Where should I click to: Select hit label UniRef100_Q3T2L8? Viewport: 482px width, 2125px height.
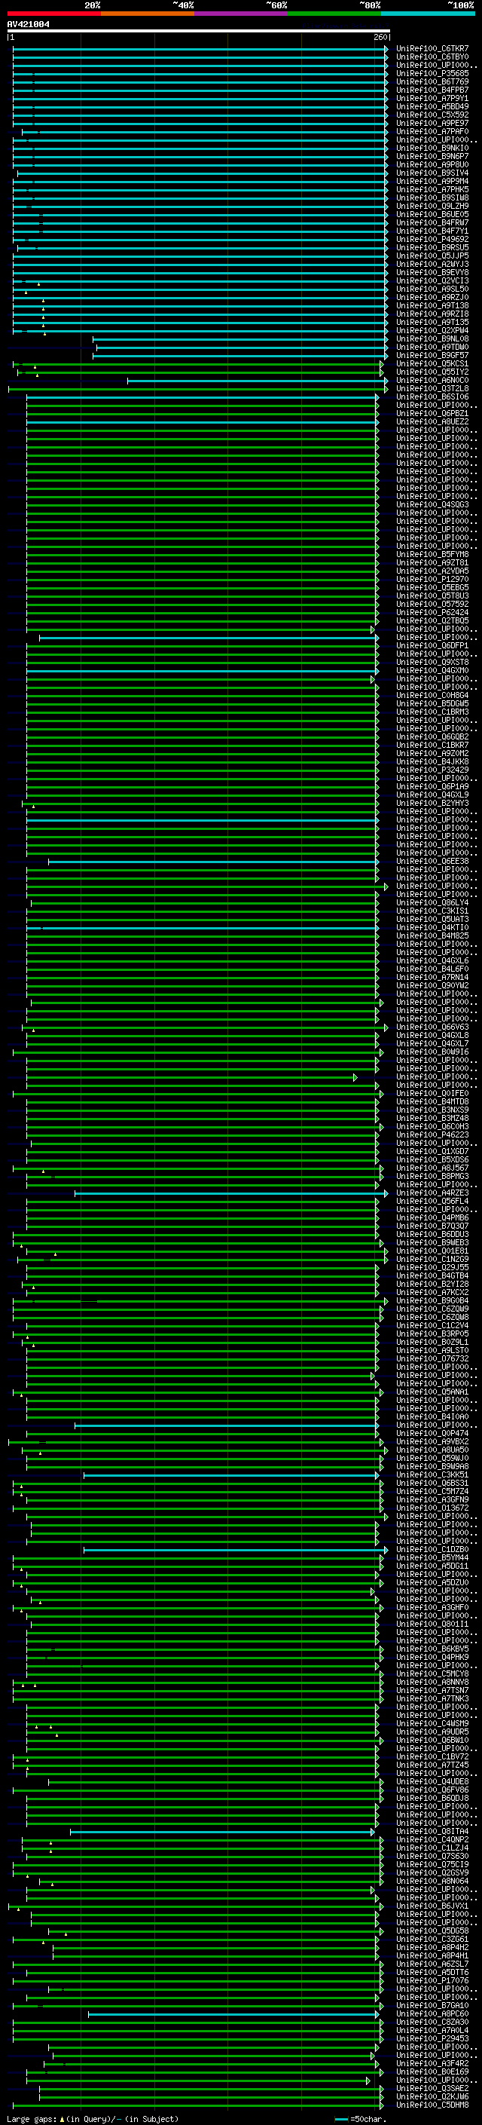point(432,388)
